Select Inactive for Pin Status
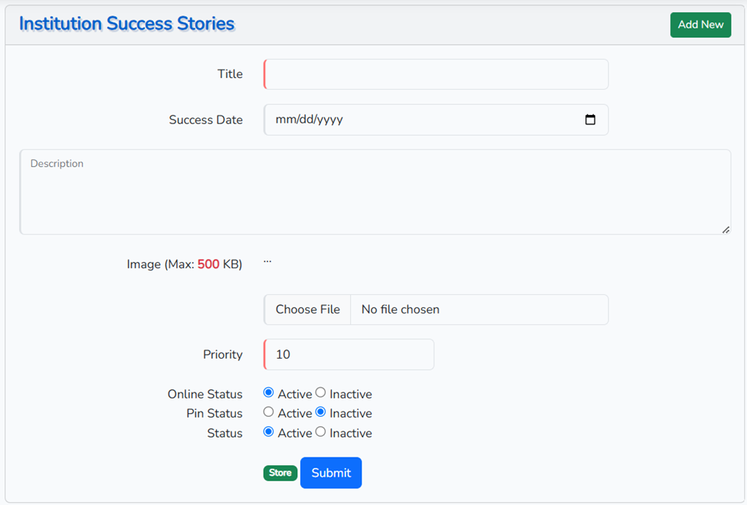This screenshot has height=505, width=747. 320,412
